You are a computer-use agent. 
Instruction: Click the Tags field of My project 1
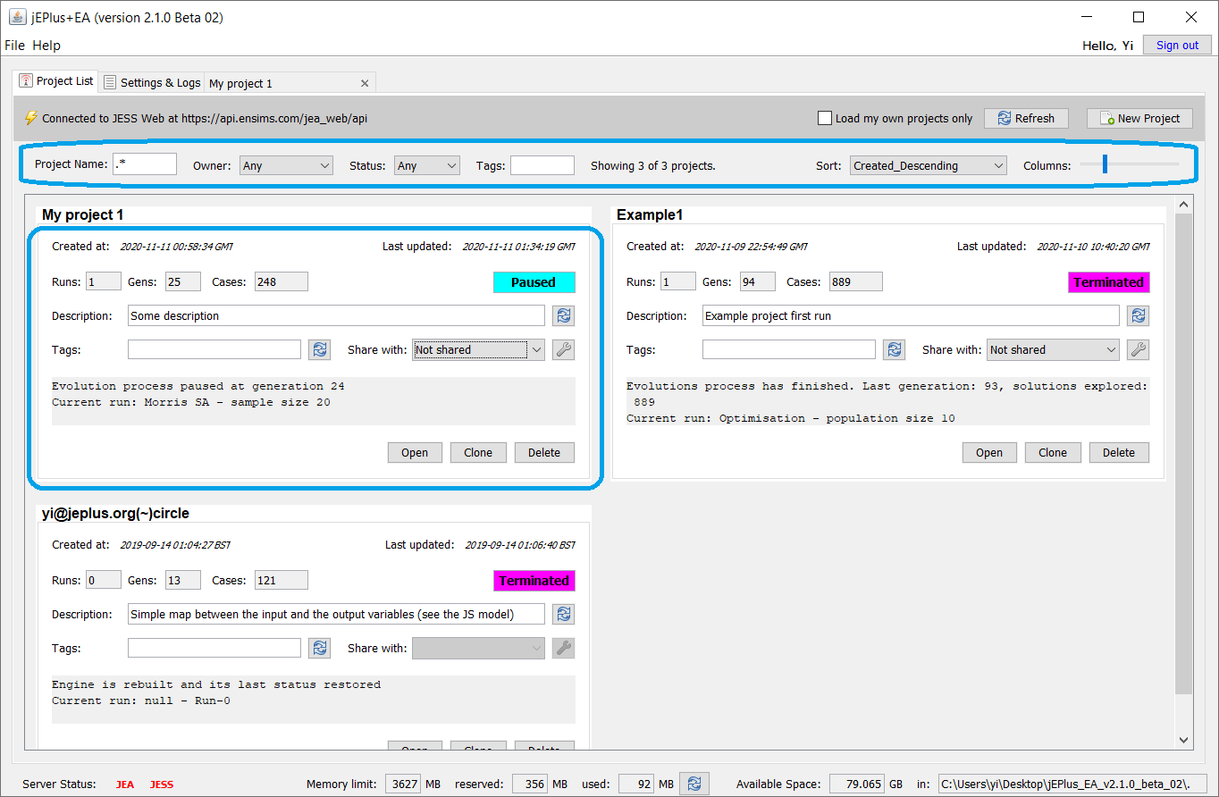[x=214, y=349]
